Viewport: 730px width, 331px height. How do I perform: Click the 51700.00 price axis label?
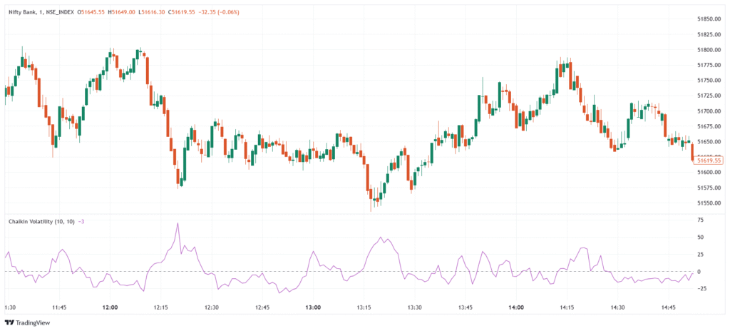(711, 111)
